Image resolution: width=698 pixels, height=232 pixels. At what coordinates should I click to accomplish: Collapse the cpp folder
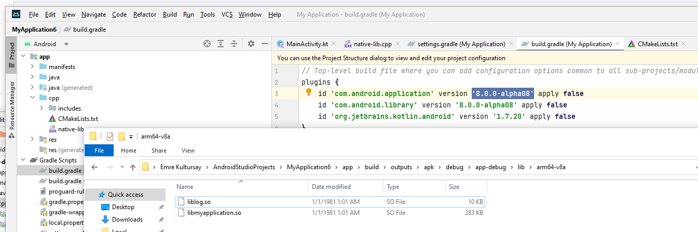tap(32, 98)
